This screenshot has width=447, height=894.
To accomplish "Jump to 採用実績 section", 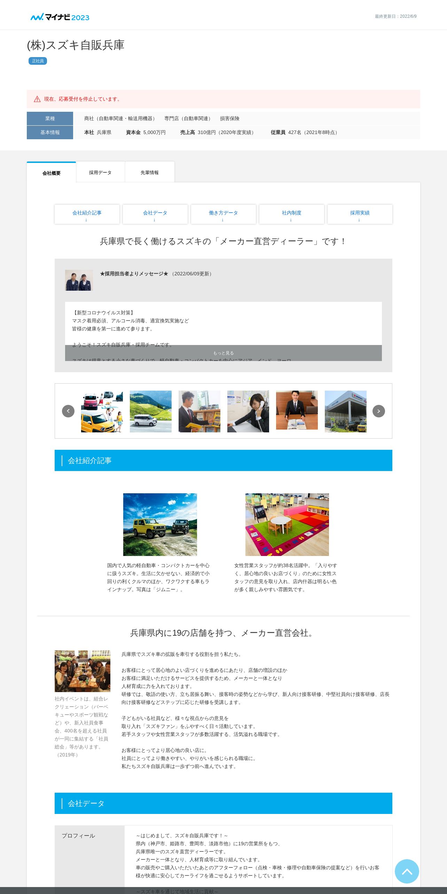I will point(360,214).
